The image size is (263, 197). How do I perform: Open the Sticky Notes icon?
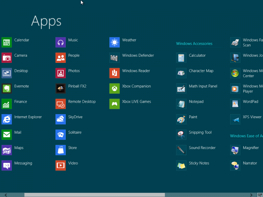[x=181, y=165]
